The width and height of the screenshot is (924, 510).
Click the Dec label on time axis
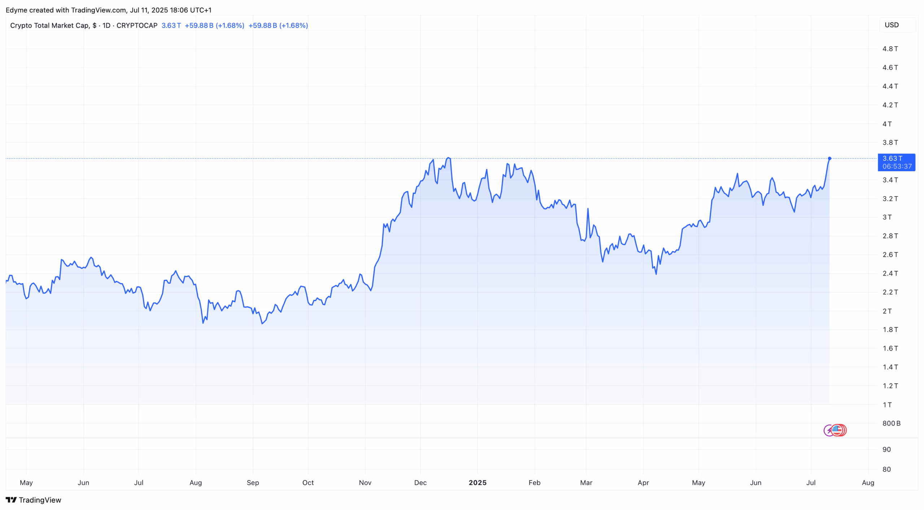[420, 483]
